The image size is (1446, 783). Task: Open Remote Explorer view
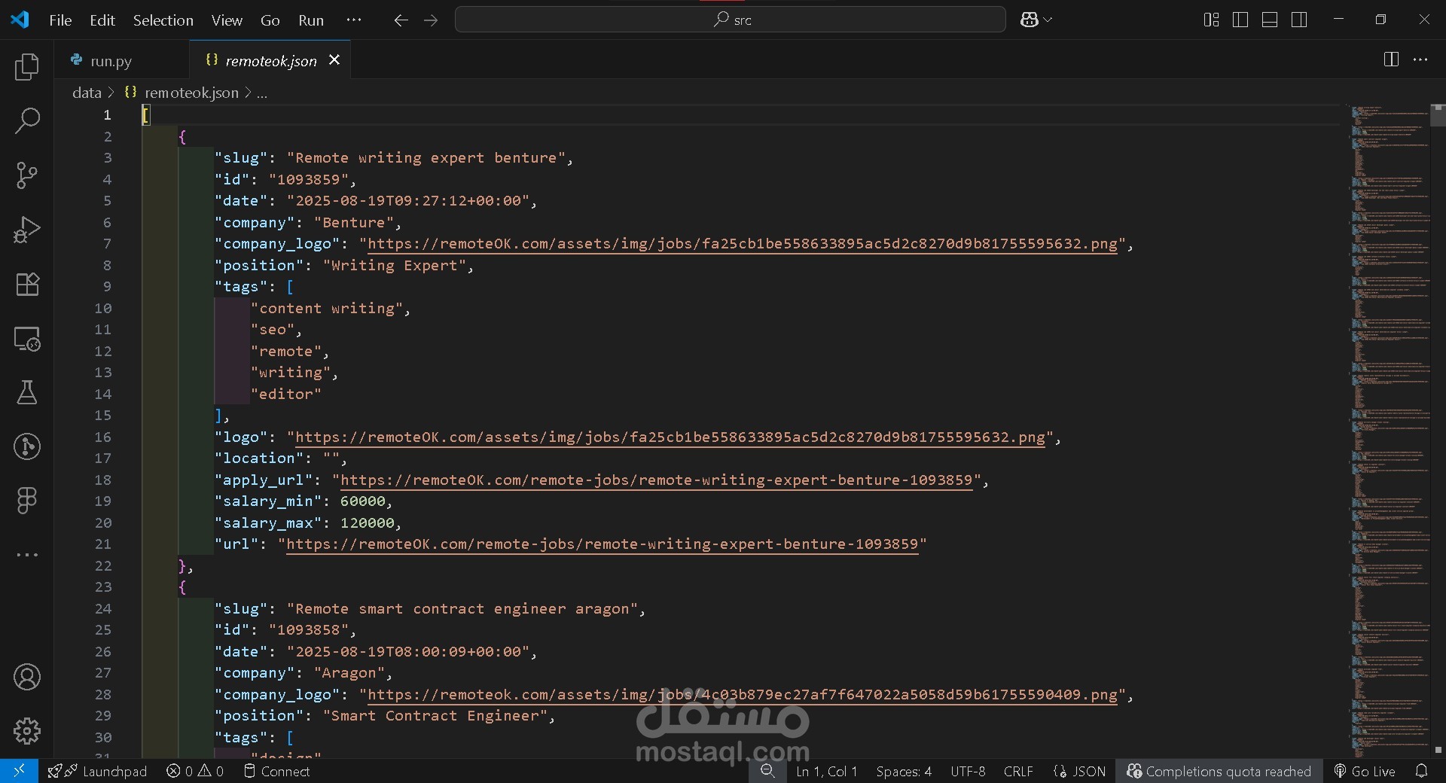[27, 339]
